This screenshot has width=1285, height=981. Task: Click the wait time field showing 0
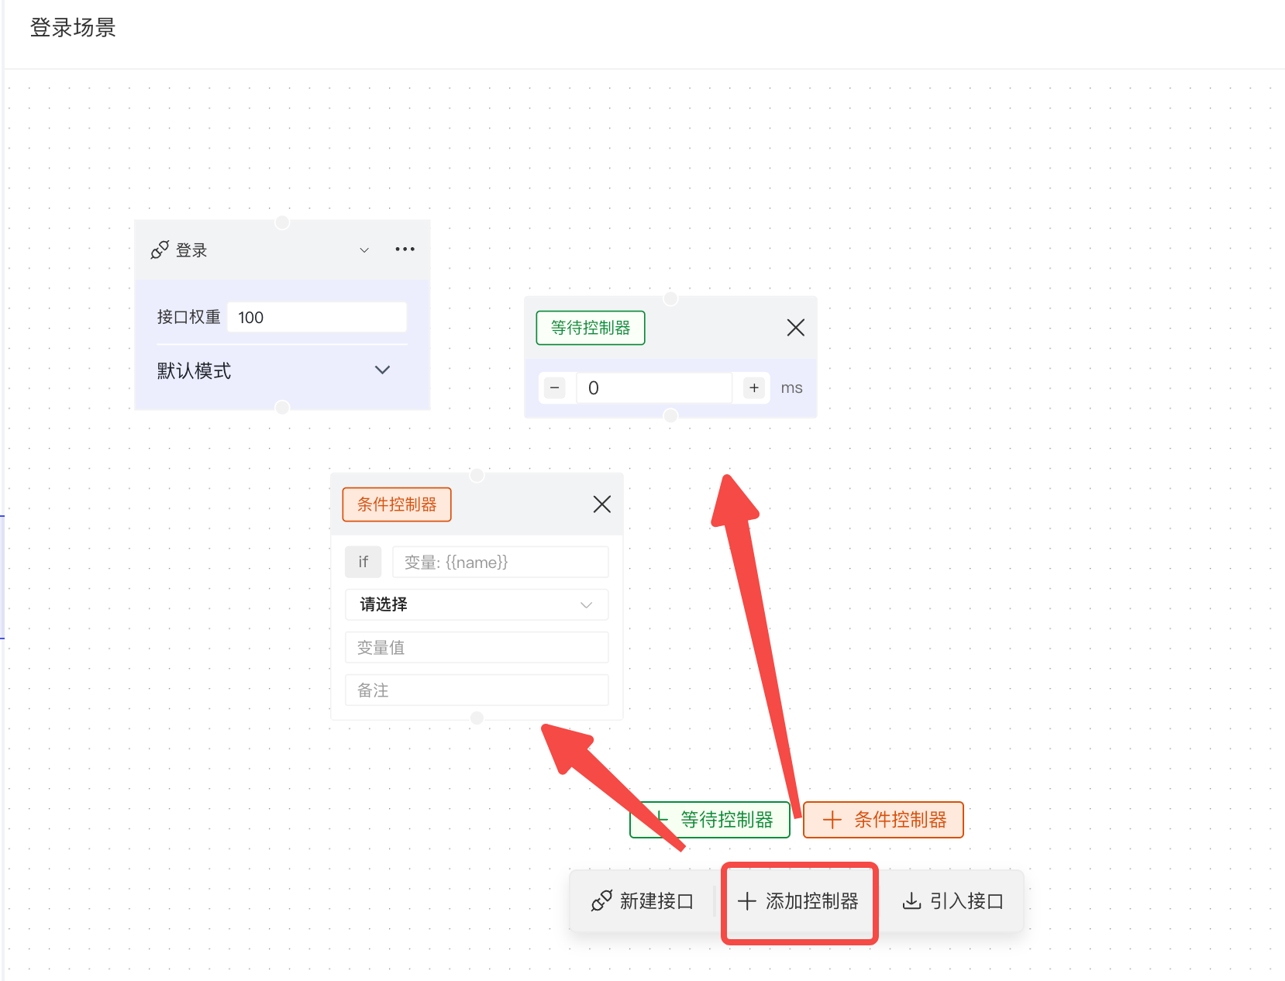pyautogui.click(x=654, y=387)
